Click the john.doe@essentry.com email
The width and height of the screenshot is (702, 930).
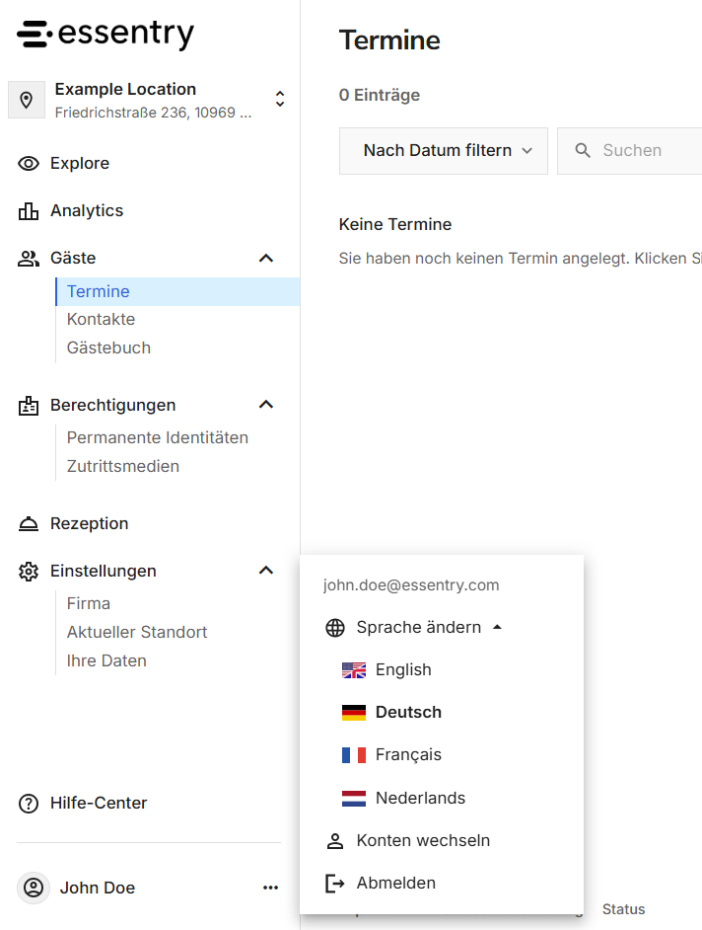(411, 585)
